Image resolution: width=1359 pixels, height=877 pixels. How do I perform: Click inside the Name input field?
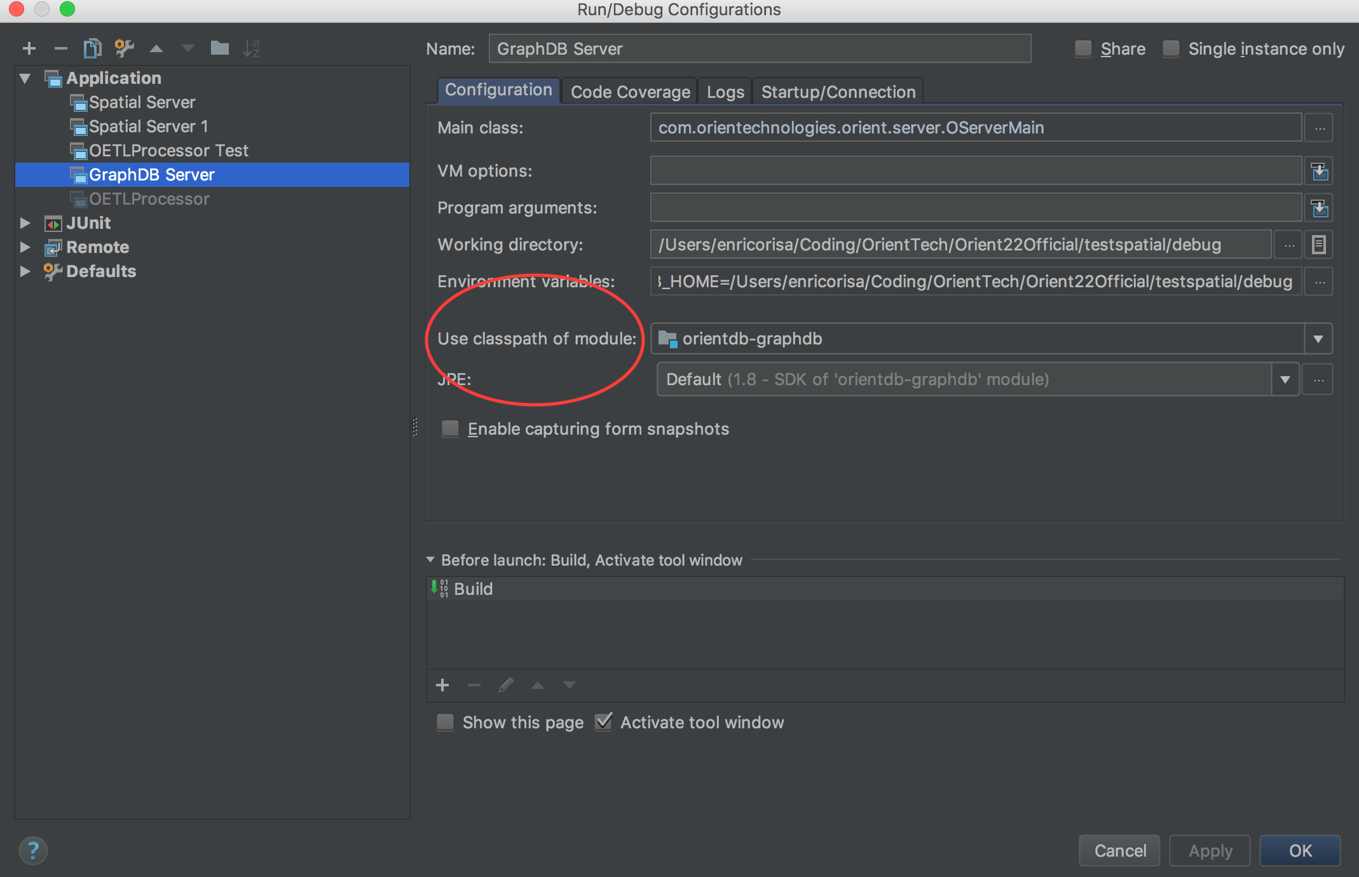coord(760,48)
